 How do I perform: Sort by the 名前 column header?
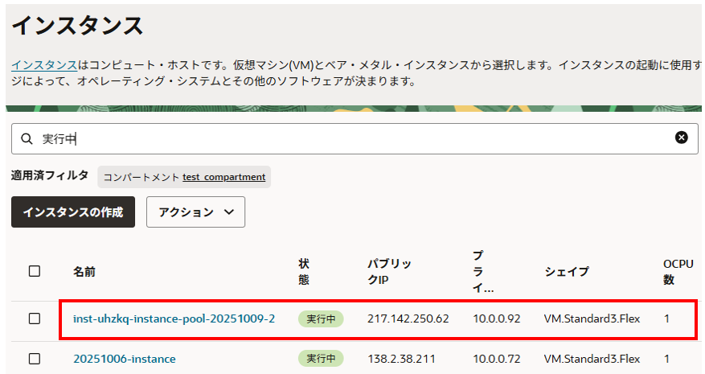84,272
